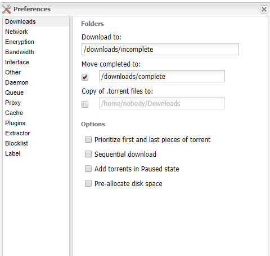The height and width of the screenshot is (256, 270).
Task: Enable Pre-allocate disk space
Action: click(88, 183)
